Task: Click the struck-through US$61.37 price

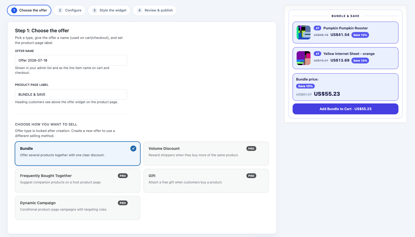Action: [304, 94]
